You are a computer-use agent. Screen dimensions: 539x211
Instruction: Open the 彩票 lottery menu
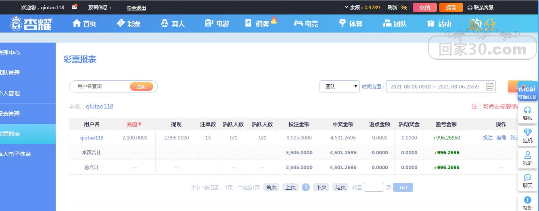129,23
